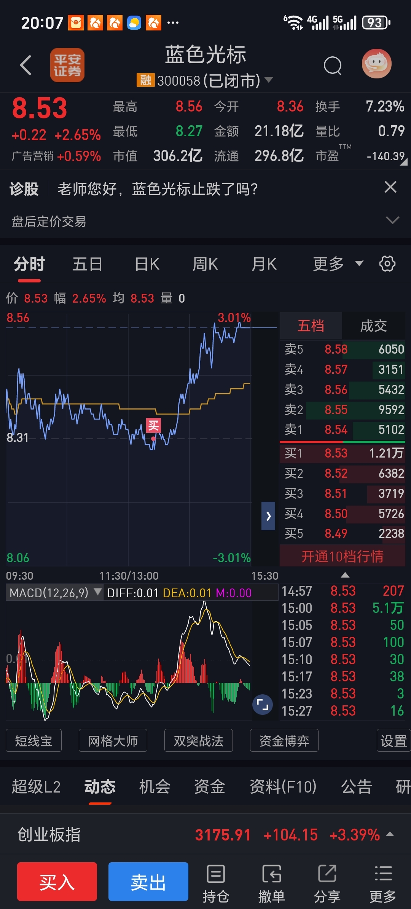Tap the 买 marker on chart
The width and height of the screenshot is (411, 909).
tap(153, 425)
